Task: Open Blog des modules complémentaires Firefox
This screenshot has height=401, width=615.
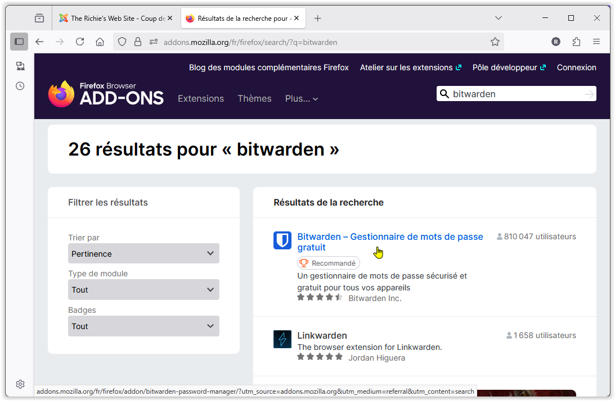Action: coord(268,67)
